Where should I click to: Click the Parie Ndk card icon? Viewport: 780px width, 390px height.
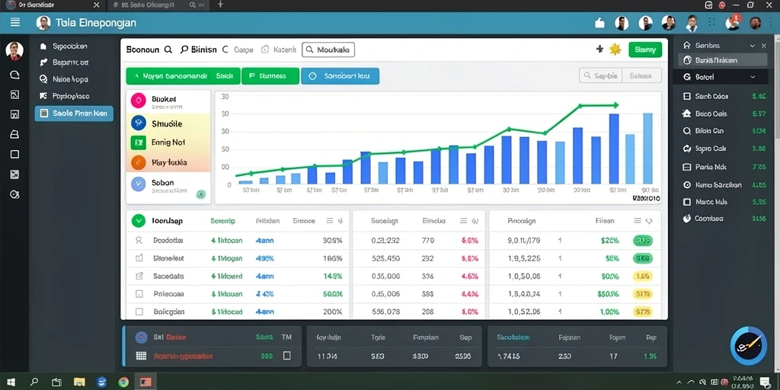click(687, 167)
